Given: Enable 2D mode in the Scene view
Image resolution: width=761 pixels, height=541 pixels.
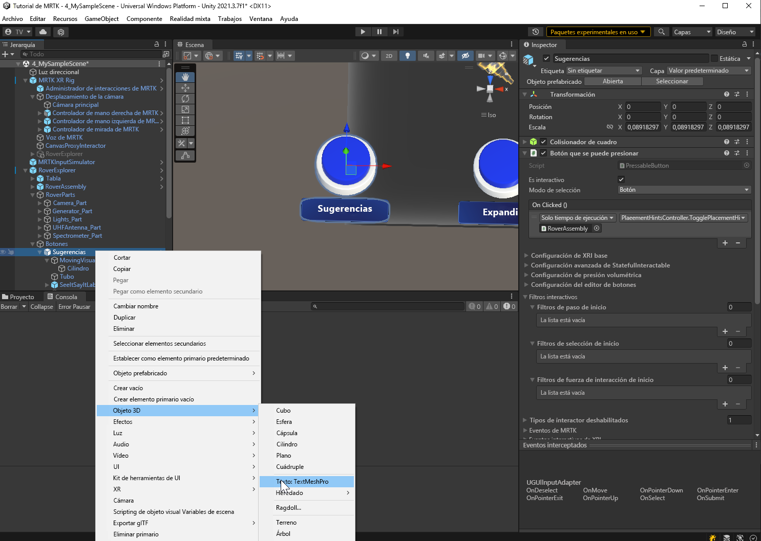Looking at the screenshot, I should pyautogui.click(x=389, y=55).
